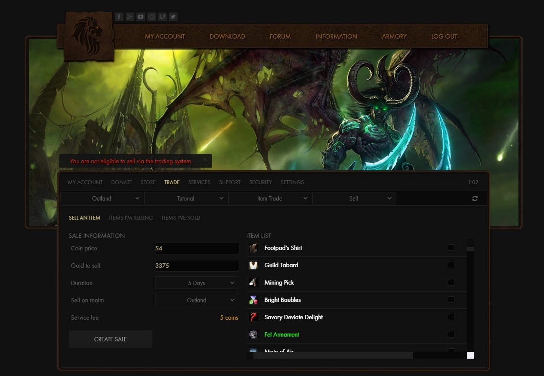Open the Facebook social link icon
The height and width of the screenshot is (376, 544).
coord(119,17)
